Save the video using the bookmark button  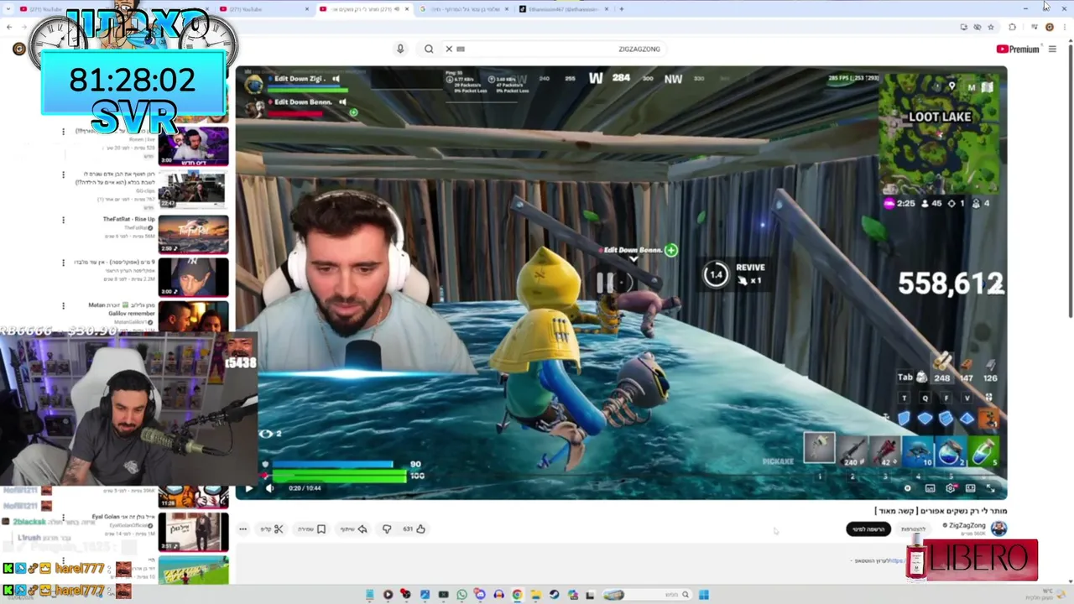[x=311, y=528]
